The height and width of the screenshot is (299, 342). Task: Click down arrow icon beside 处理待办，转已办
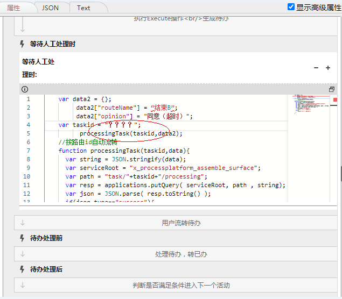point(23,254)
